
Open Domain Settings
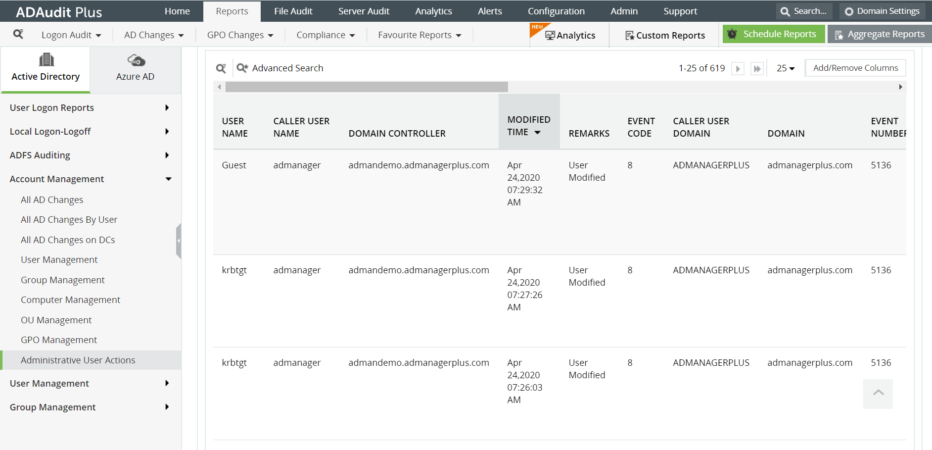click(x=883, y=11)
